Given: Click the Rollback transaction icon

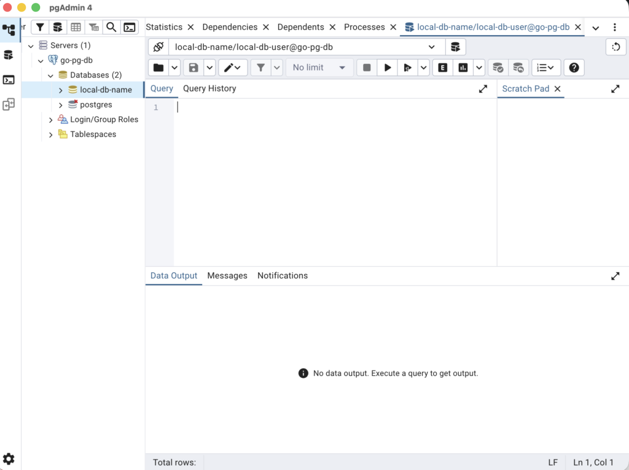Looking at the screenshot, I should [x=518, y=68].
